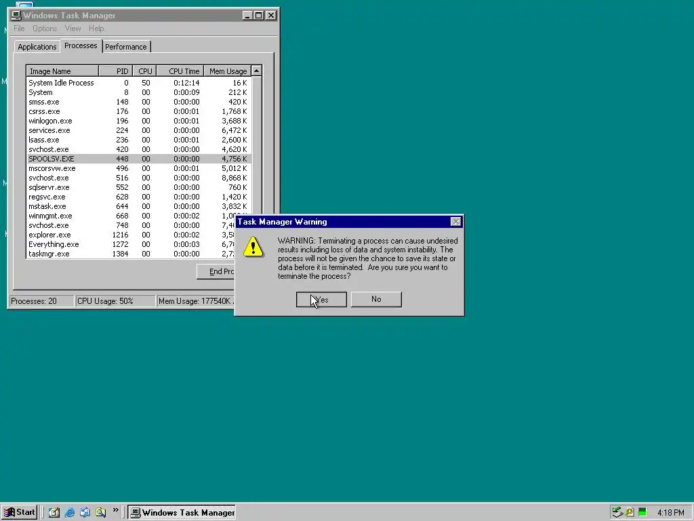
Task: Select the winmgmt.exe process
Action: tap(131, 216)
